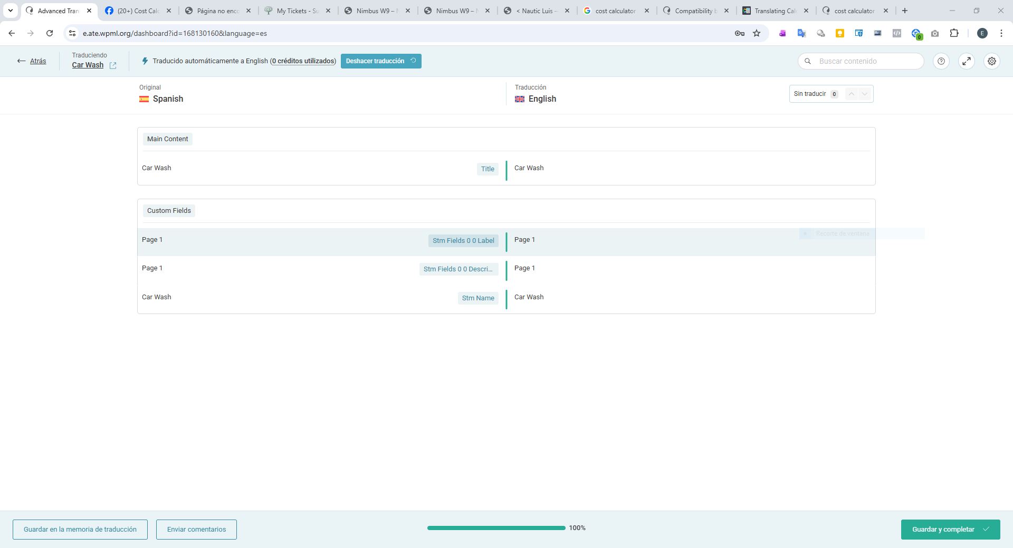The height and width of the screenshot is (548, 1013).
Task: Switch to the Nautic Luis tab
Action: (x=536, y=11)
